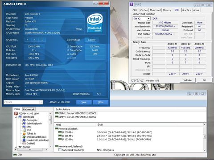The height and width of the screenshot is (160, 214).
Task: Switch to the Mainboard tab
Action: [x=155, y=10]
